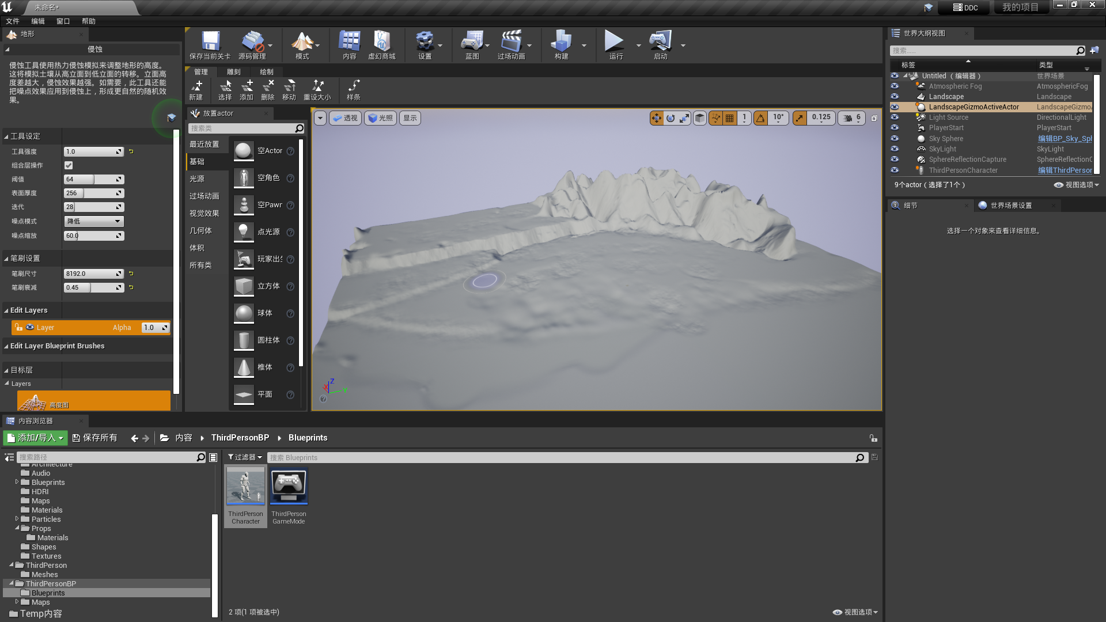Switch to the Sculpt (雕刻) tab

pos(234,72)
